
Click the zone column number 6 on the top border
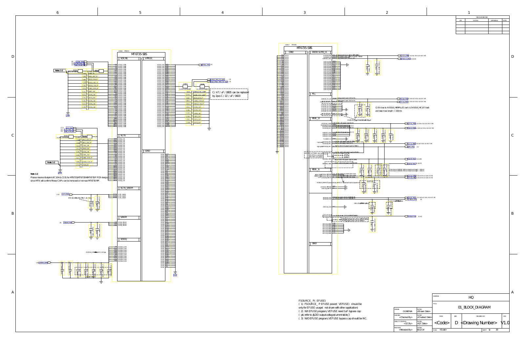click(x=57, y=12)
